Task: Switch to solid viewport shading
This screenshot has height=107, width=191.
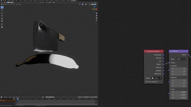Action: coord(93,4)
